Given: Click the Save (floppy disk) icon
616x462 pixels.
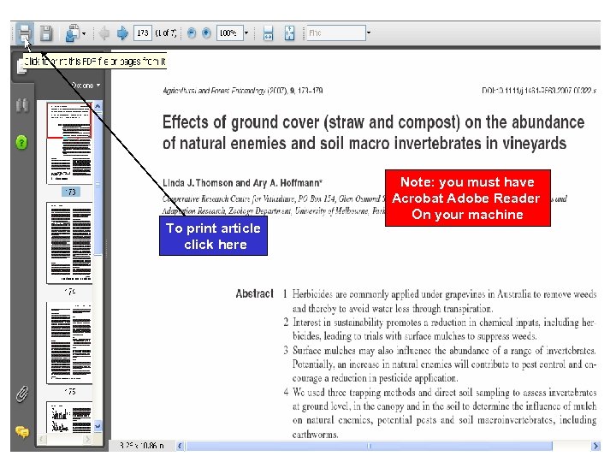Looking at the screenshot, I should [46, 33].
